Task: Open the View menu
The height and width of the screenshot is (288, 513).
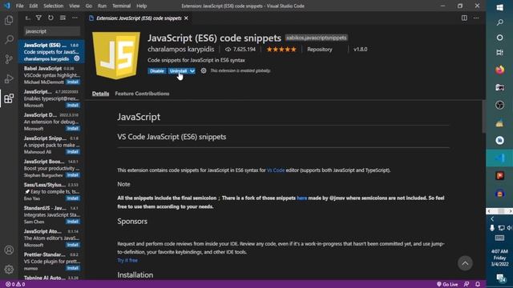Action: click(x=75, y=6)
